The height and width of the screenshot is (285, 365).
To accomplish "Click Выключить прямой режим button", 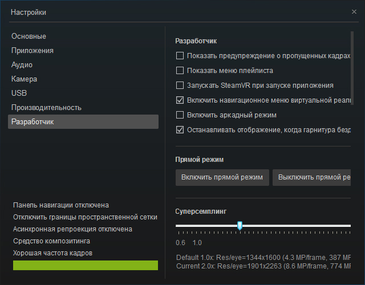I will [x=312, y=177].
